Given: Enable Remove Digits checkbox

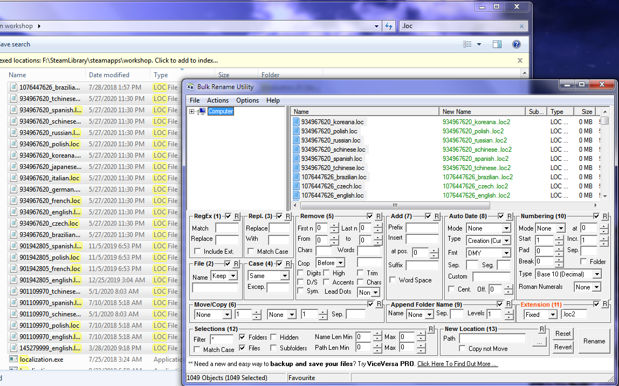Looking at the screenshot, I should click(301, 273).
